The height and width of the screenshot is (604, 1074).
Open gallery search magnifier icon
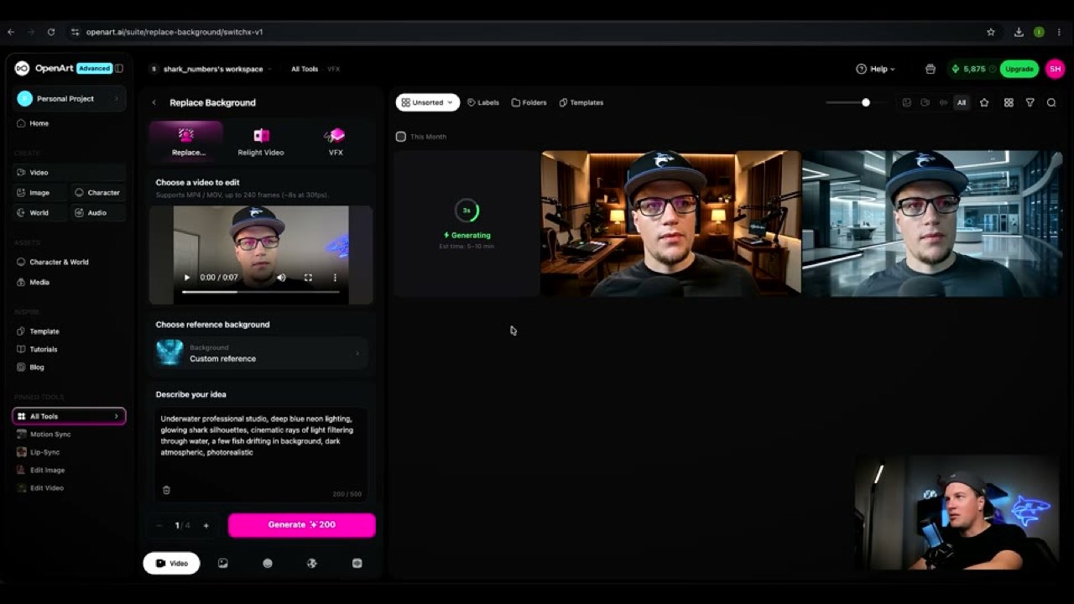tap(1051, 102)
